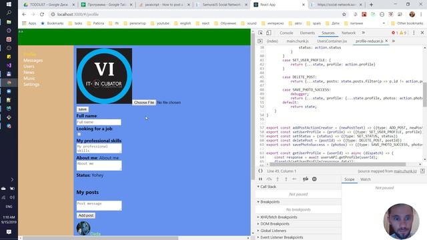Focus the Post message textarea

99,205
